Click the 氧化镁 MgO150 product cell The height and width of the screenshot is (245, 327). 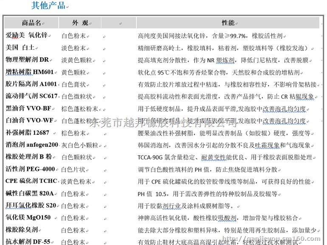point(28,218)
